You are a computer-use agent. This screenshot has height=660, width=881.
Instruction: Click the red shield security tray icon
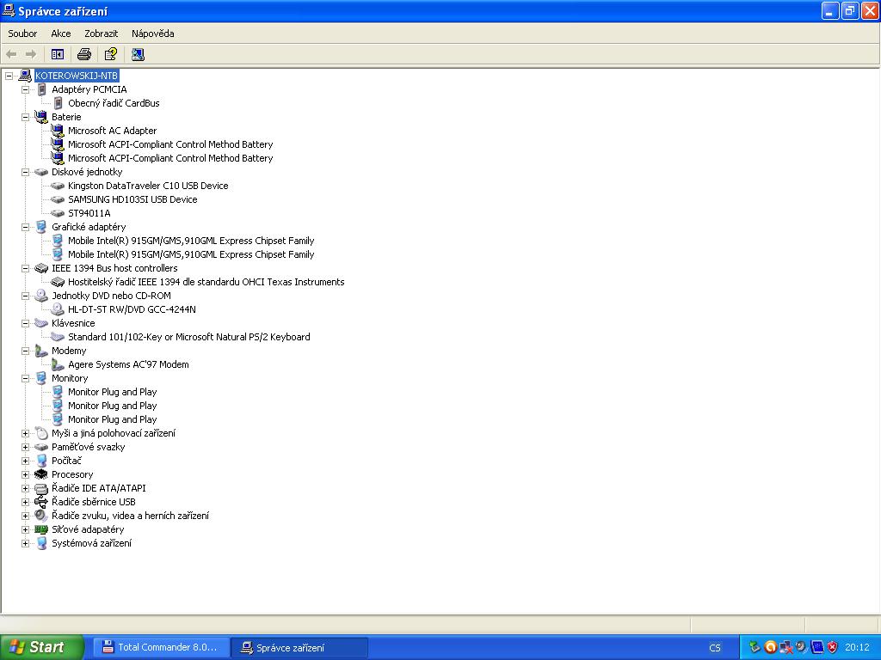click(833, 647)
